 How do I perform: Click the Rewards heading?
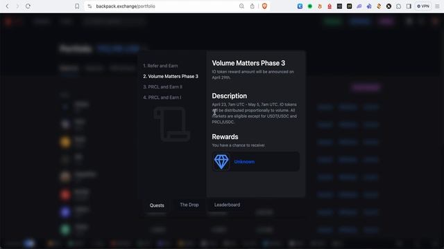[x=225, y=137]
